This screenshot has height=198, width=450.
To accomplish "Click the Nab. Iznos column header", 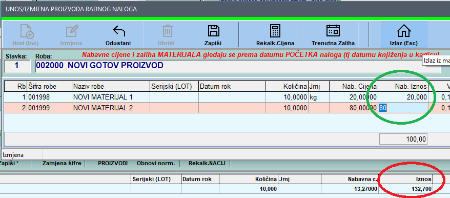I will click(x=403, y=87).
